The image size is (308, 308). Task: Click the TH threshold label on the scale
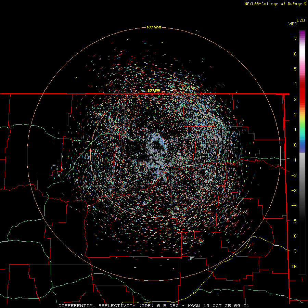(x=294, y=267)
